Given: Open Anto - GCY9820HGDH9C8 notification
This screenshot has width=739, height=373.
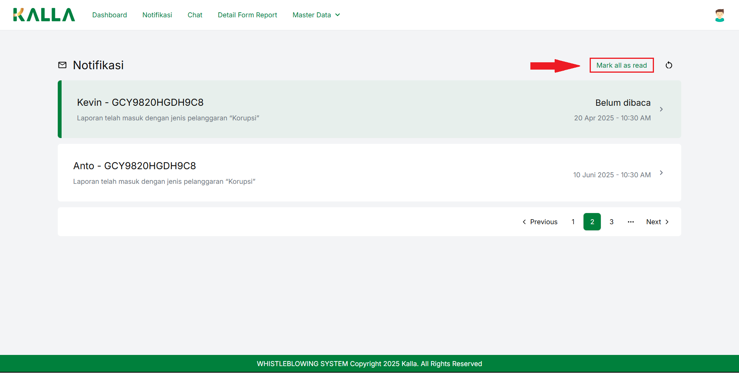Looking at the screenshot, I should pos(134,166).
